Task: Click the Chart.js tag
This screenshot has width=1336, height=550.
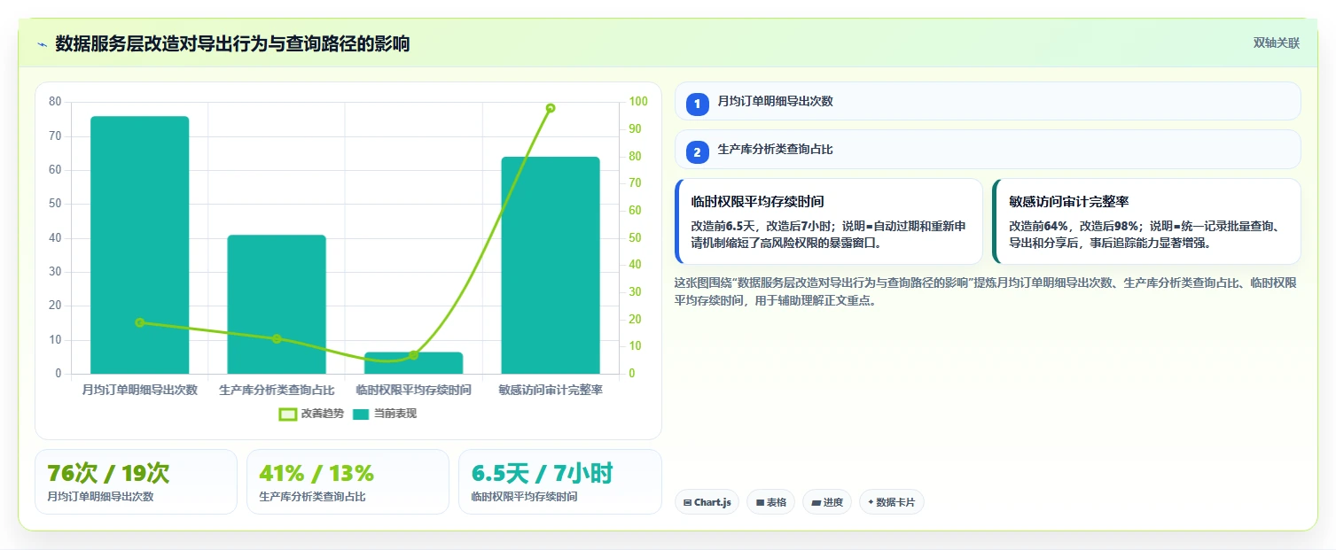Action: (707, 502)
